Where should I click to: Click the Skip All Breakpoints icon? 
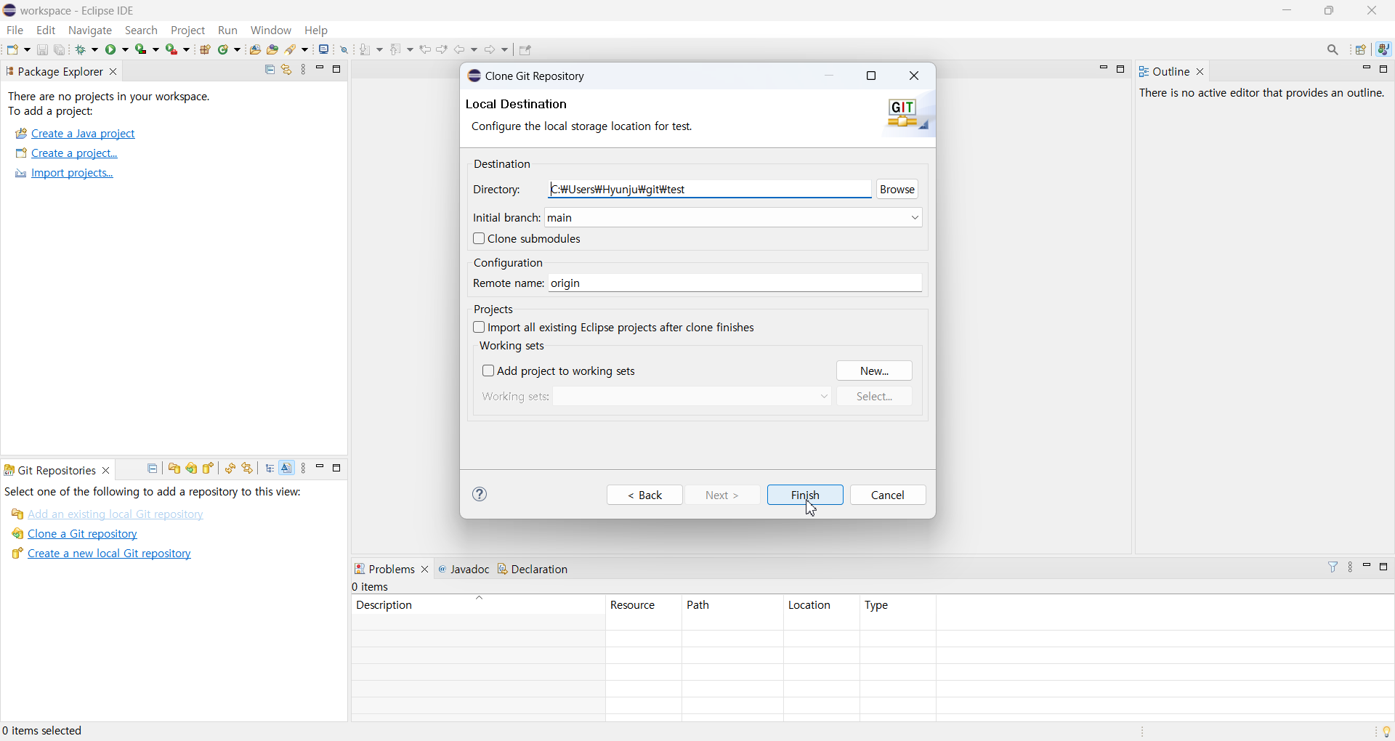pyautogui.click(x=345, y=49)
